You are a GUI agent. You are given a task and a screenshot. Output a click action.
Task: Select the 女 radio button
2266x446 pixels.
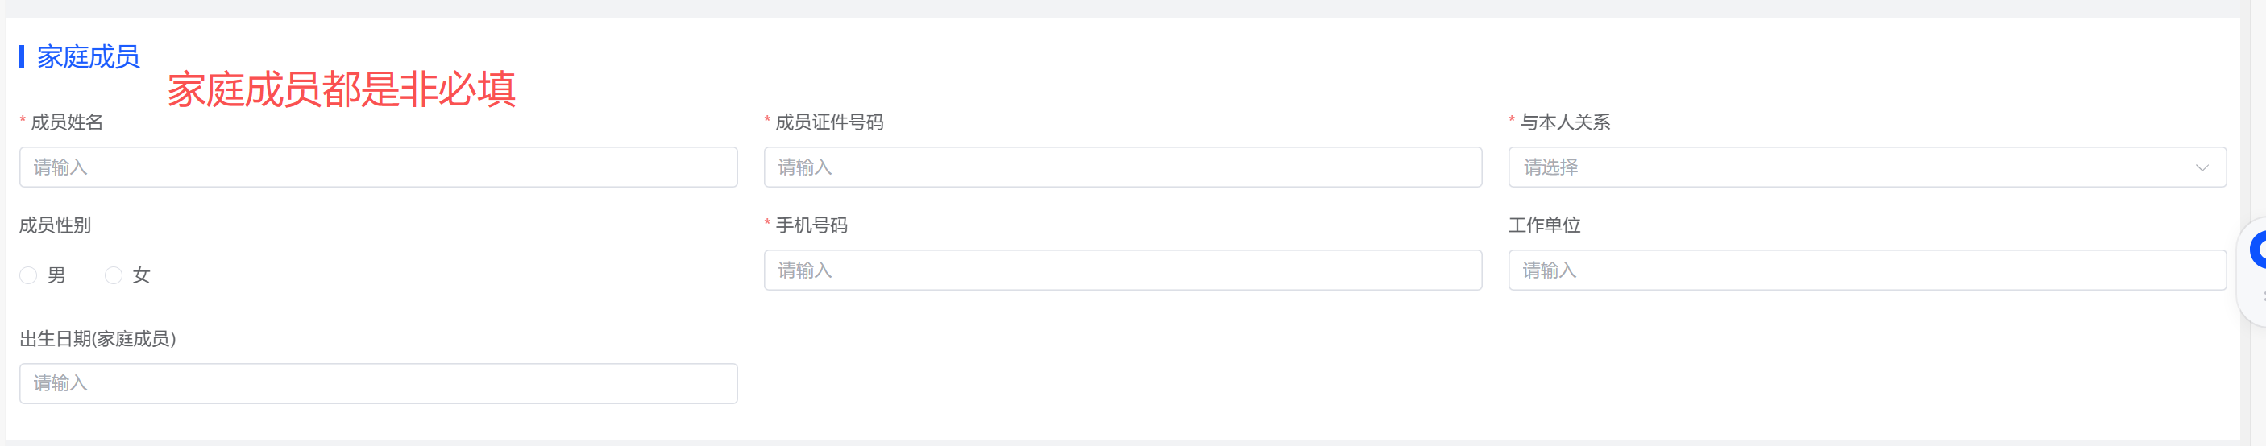pyautogui.click(x=114, y=275)
